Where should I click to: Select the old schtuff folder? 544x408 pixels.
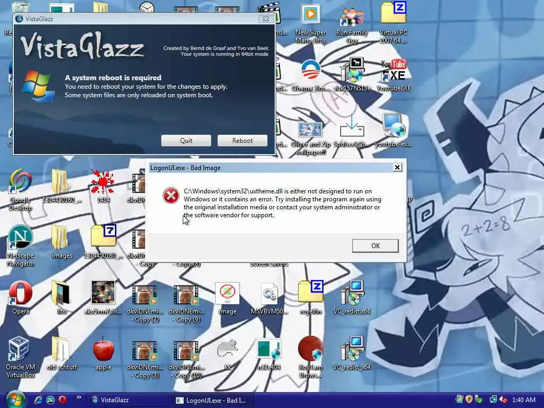point(62,353)
